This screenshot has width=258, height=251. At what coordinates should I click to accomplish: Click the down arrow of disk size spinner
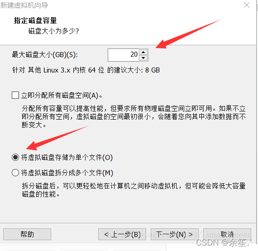point(143,58)
